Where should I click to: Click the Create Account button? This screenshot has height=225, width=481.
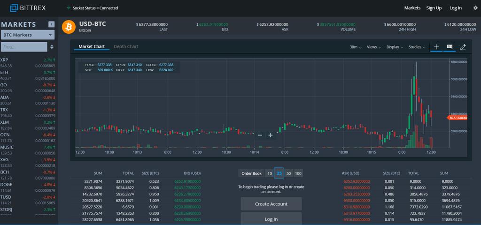(271, 204)
